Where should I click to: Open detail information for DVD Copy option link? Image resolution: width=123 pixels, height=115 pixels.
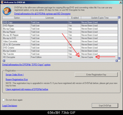pyautogui.click(x=26, y=64)
